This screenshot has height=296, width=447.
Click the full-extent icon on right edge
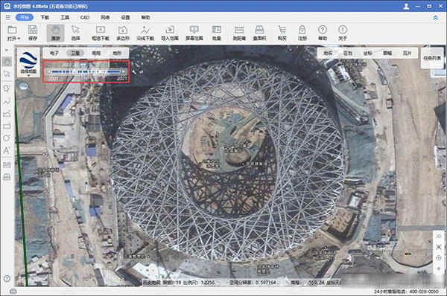click(x=439, y=247)
